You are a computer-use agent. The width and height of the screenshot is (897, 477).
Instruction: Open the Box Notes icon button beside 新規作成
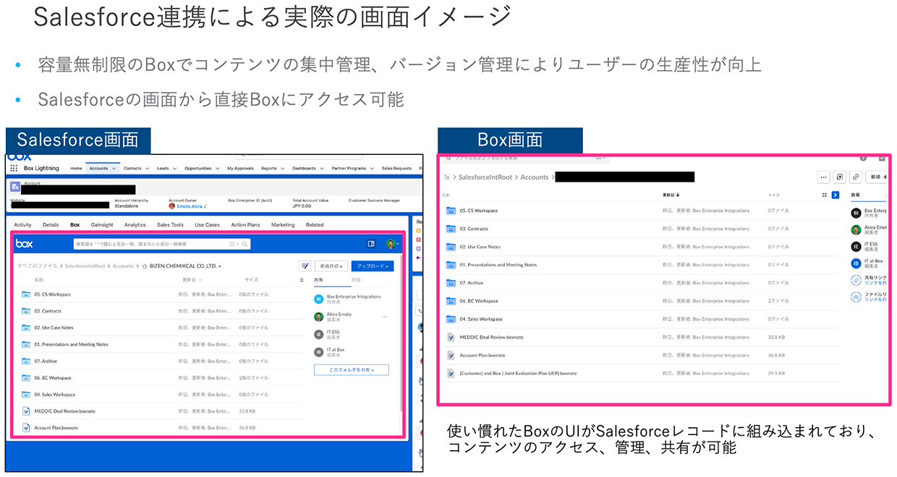305,266
